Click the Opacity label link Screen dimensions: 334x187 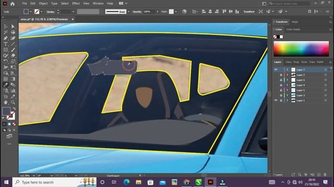(x=137, y=11)
